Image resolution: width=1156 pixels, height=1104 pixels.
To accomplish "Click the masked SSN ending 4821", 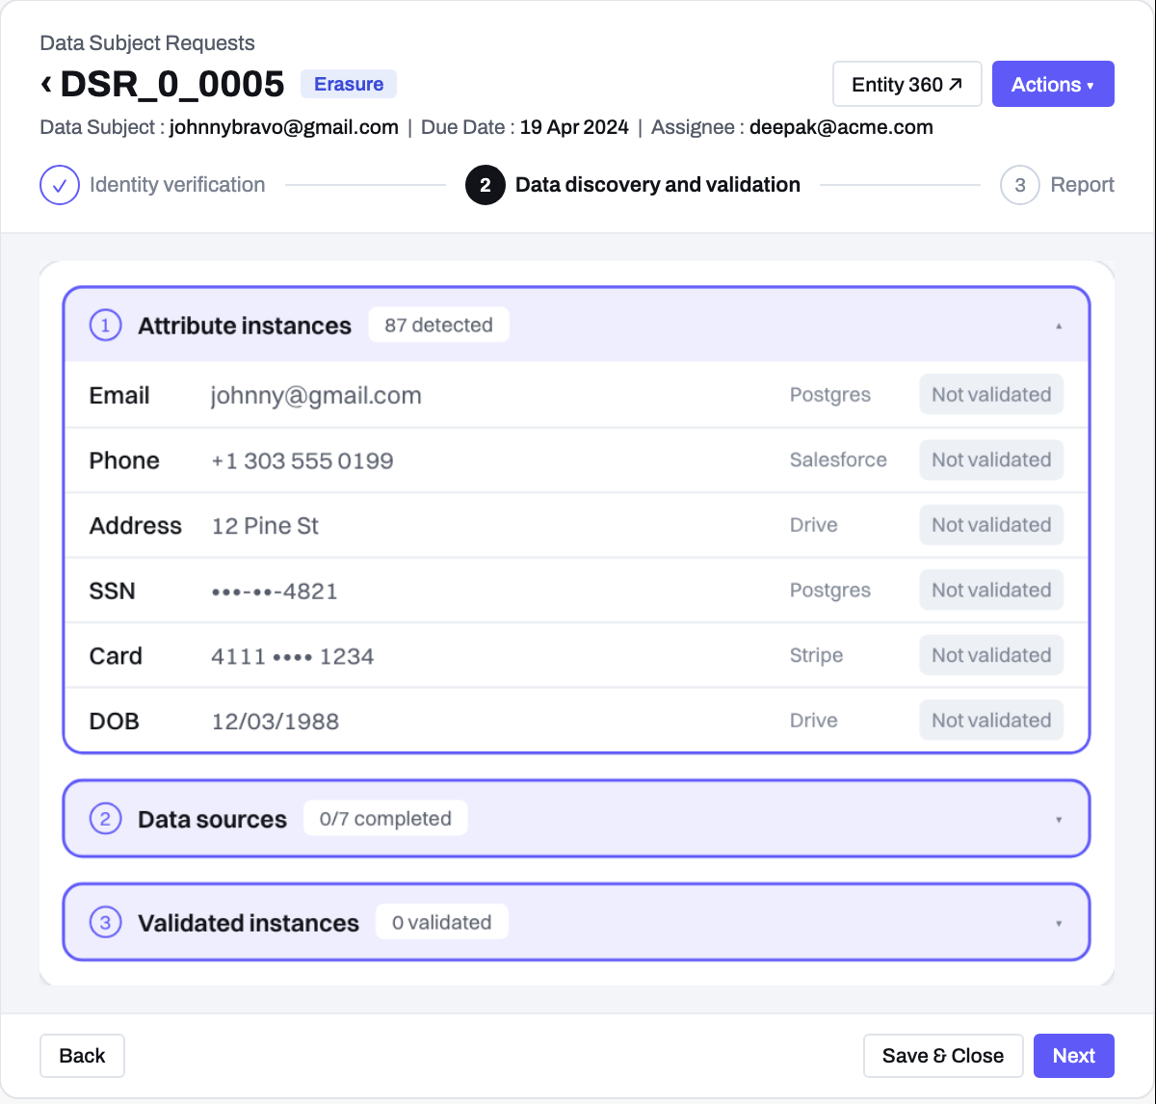I will click(x=275, y=591).
